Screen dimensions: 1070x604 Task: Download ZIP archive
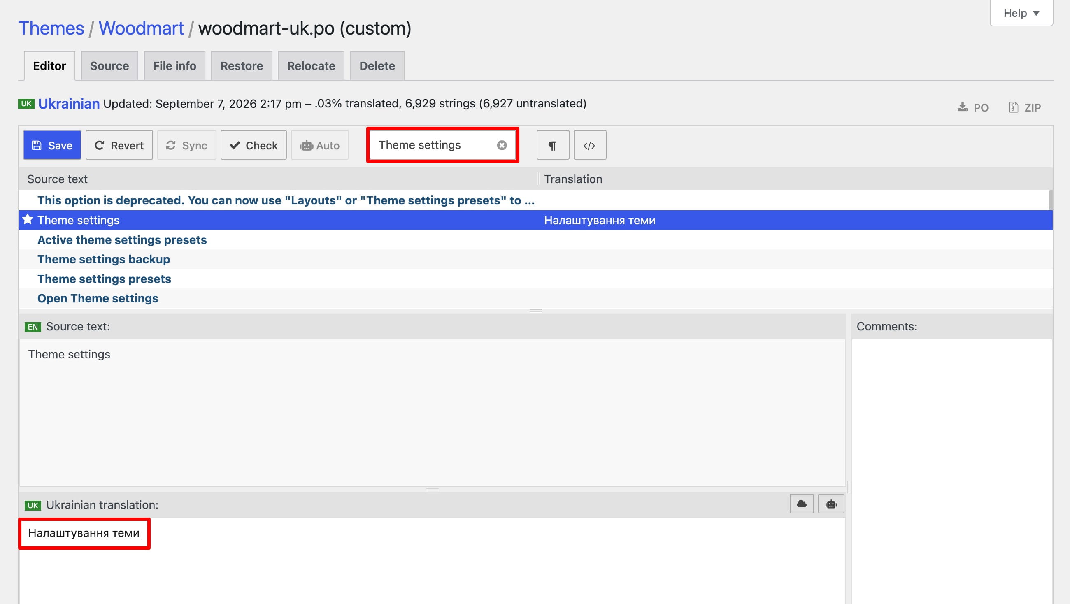pos(1024,107)
